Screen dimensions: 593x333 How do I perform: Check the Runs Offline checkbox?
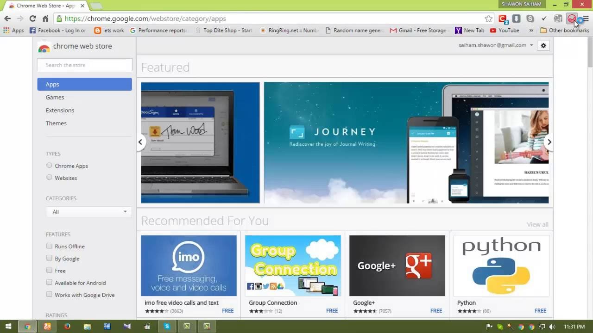pyautogui.click(x=49, y=246)
